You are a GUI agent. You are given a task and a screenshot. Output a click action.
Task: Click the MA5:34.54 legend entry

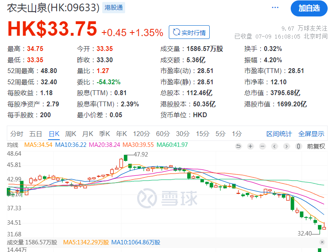(x=38, y=145)
